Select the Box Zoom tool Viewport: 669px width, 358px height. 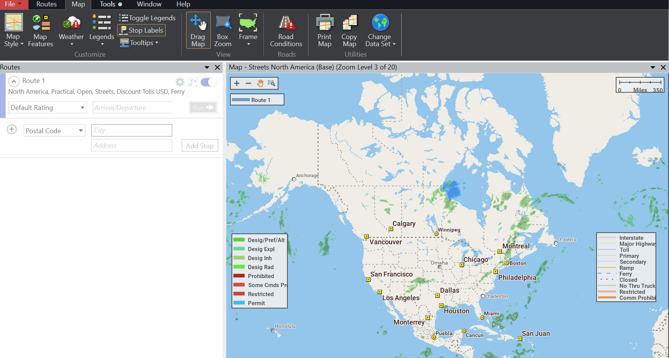(222, 30)
